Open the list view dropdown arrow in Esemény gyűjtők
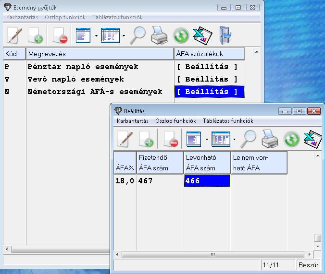 96,36
